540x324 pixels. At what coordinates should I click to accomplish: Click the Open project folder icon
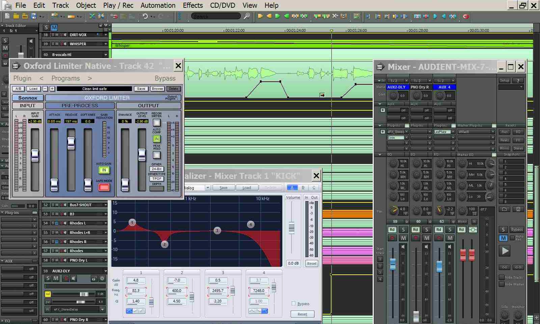pos(16,16)
